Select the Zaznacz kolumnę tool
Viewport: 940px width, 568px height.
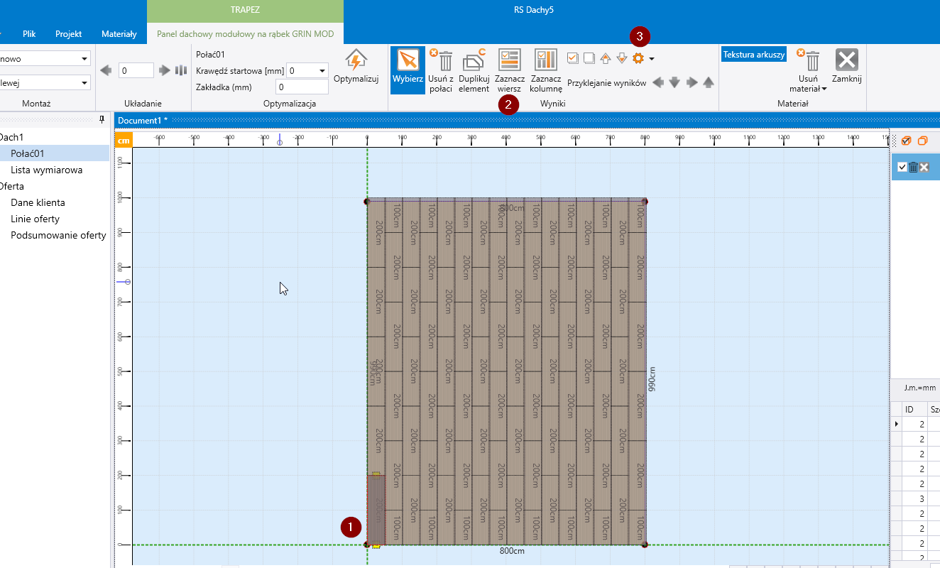[545, 70]
